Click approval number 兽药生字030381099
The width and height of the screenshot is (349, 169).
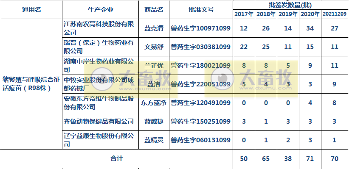pos(200,47)
